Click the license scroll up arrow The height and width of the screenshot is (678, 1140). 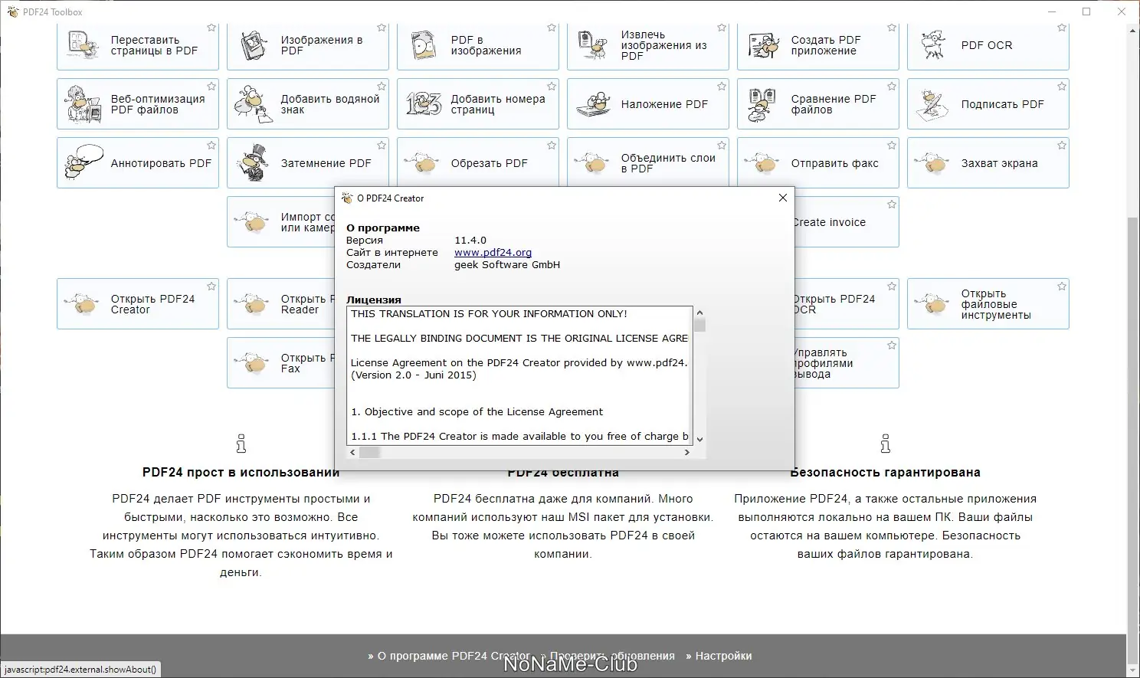(x=699, y=313)
